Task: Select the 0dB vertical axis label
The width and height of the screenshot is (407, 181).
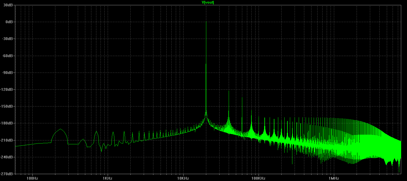Action: [9, 22]
